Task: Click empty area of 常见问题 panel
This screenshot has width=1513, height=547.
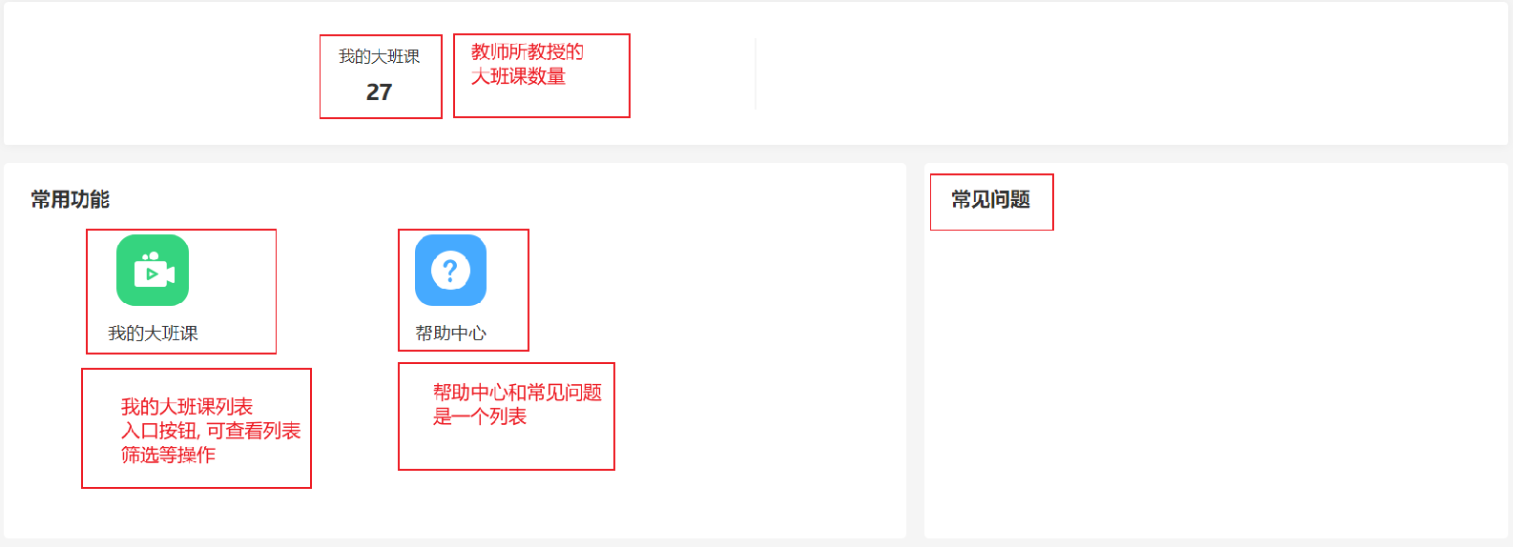Action: (1216, 381)
